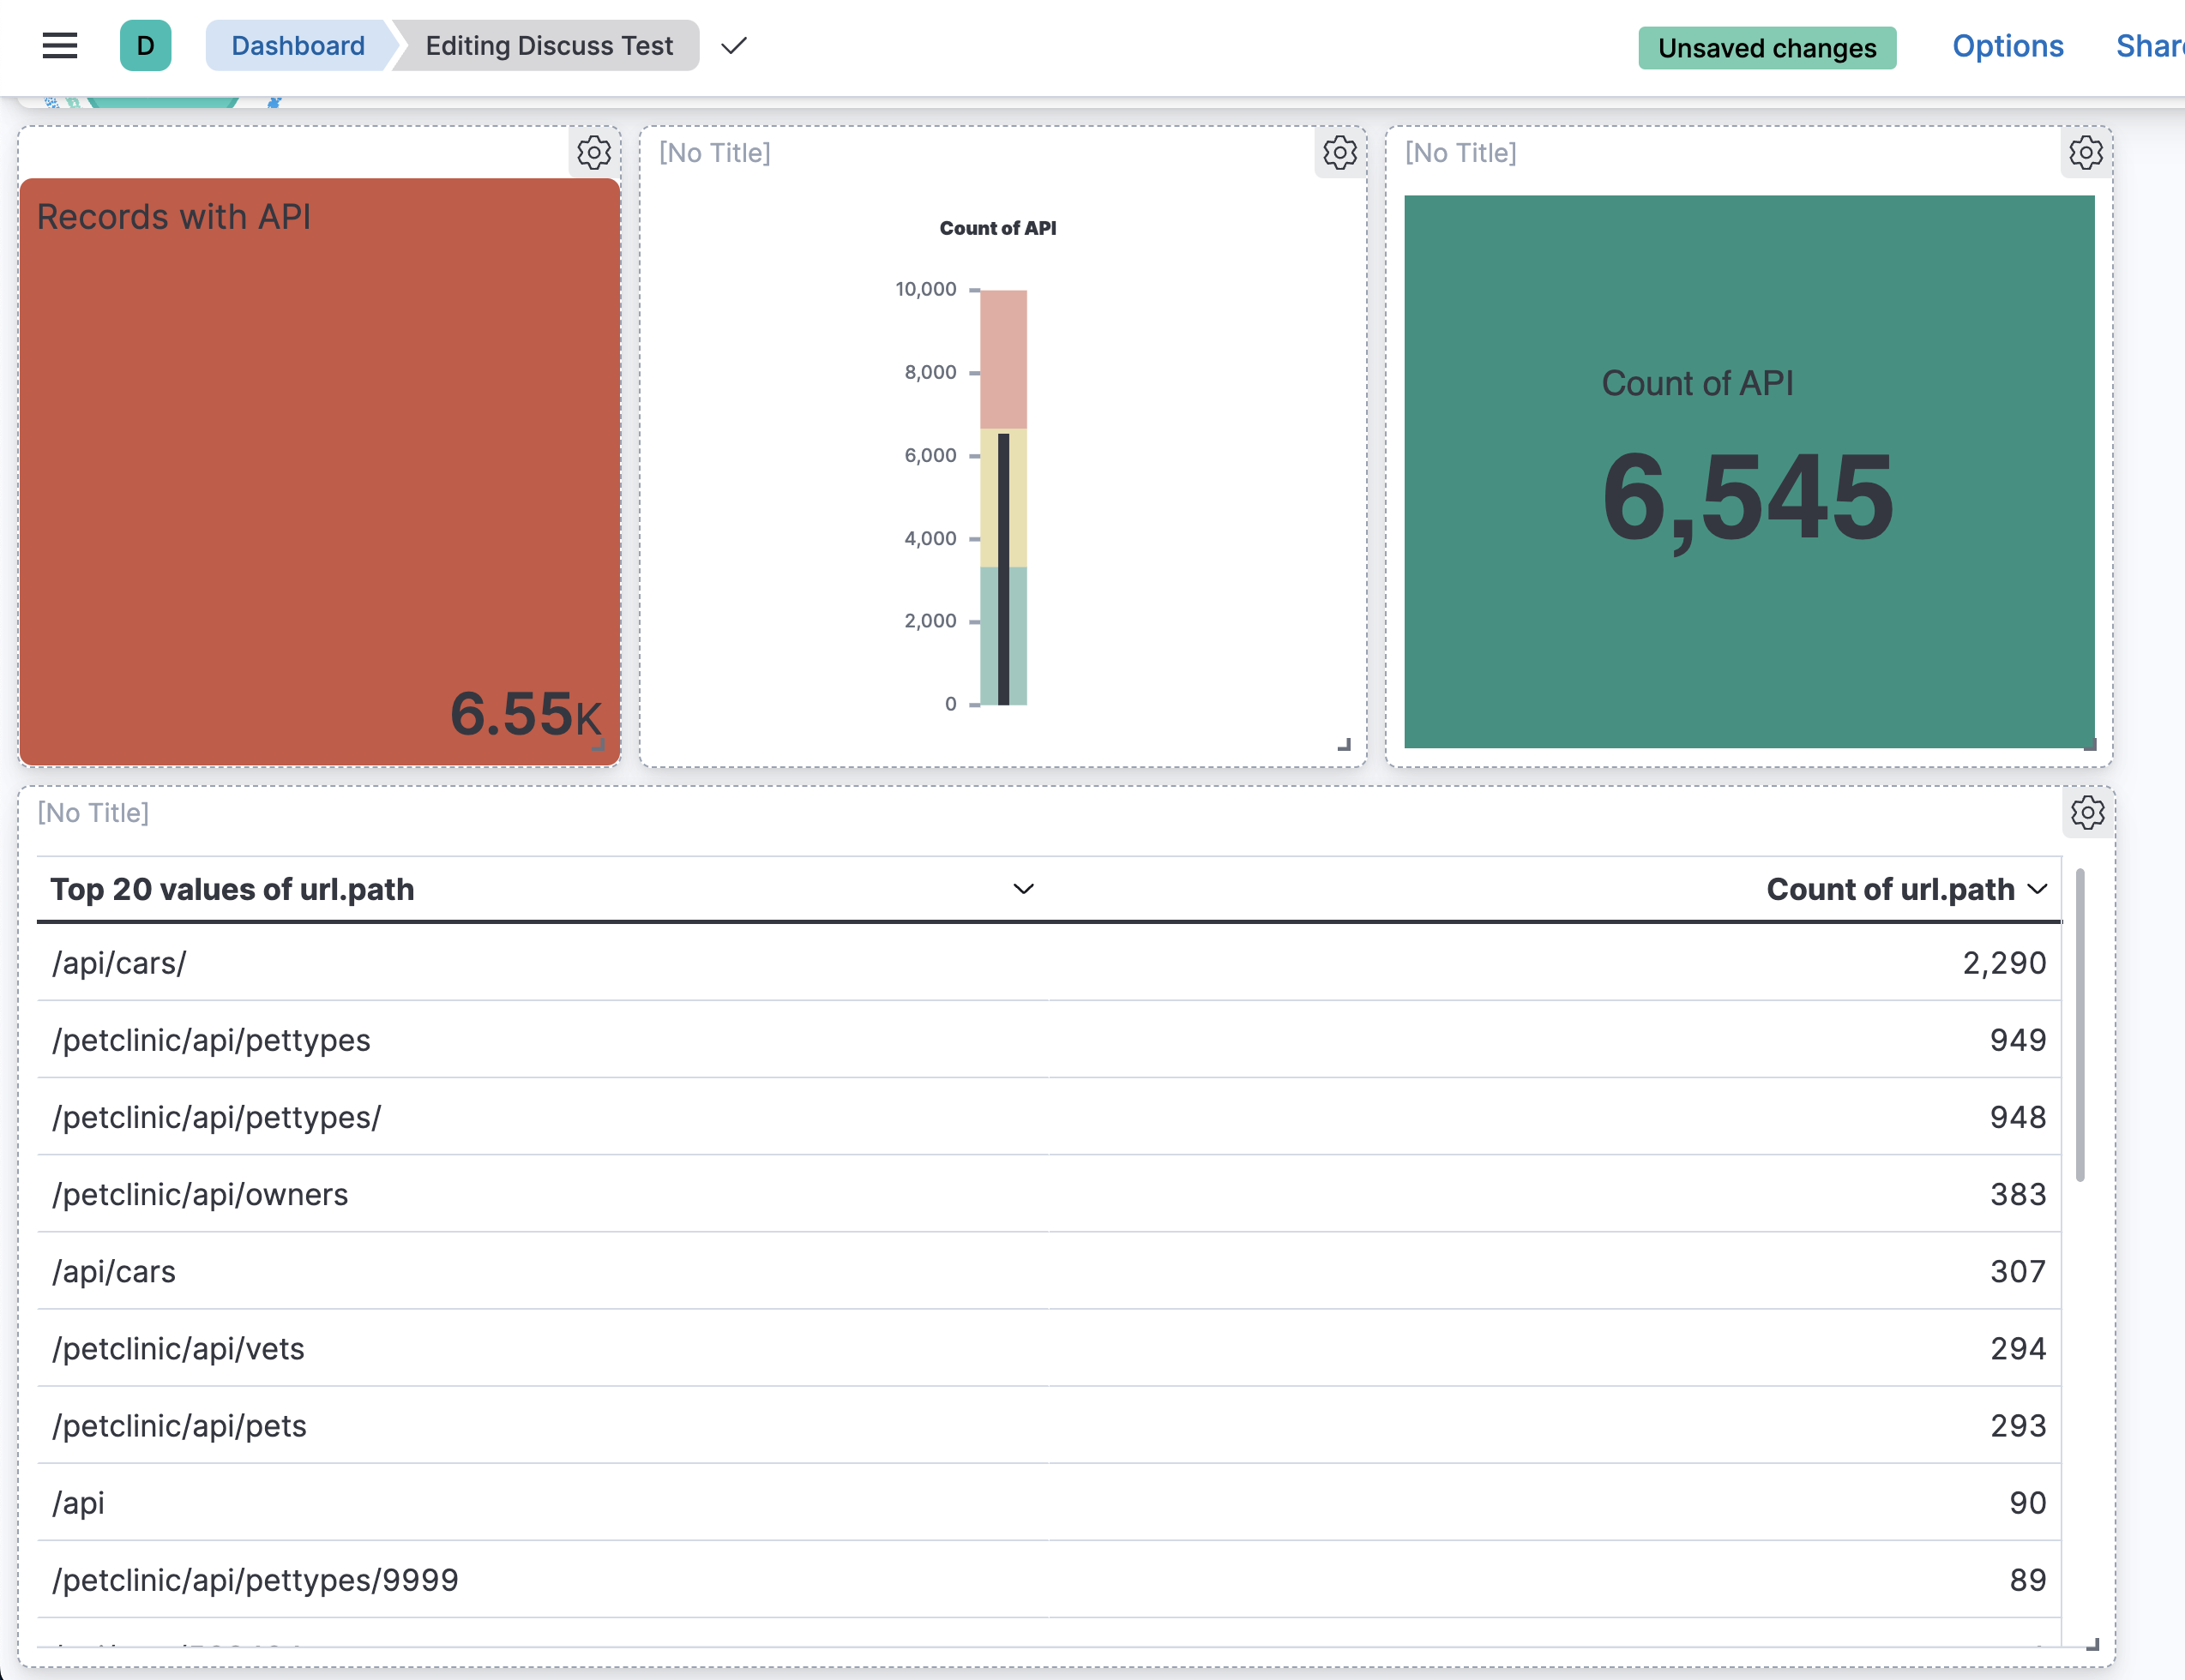Click the Unsaved changes badge
The image size is (2185, 1680).
[1767, 48]
